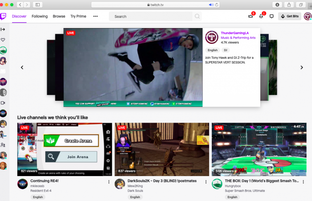312x201 pixels.
Task: Open the Prime Loot crown icon
Action: pyautogui.click(x=250, y=16)
